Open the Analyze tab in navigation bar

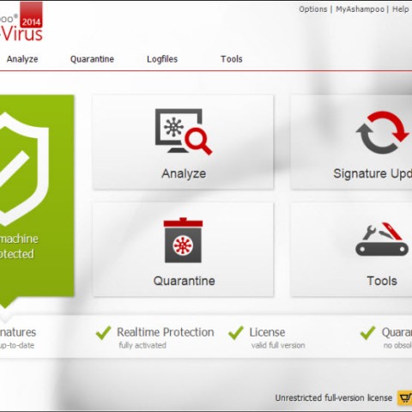[22, 59]
